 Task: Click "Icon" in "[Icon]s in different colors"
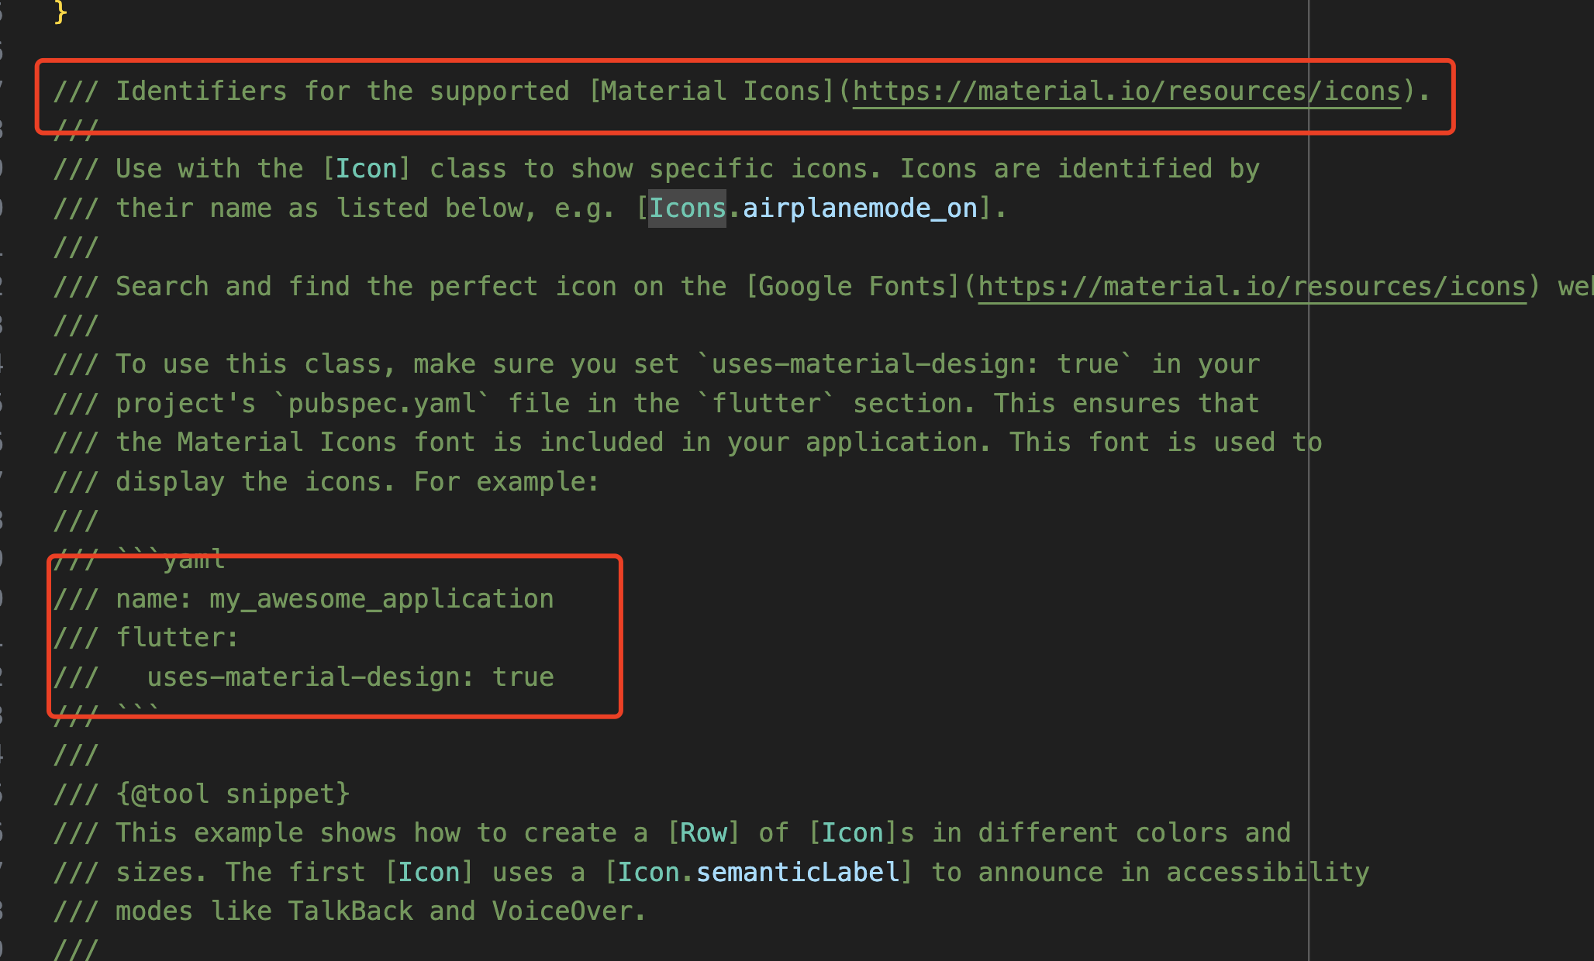(x=852, y=833)
